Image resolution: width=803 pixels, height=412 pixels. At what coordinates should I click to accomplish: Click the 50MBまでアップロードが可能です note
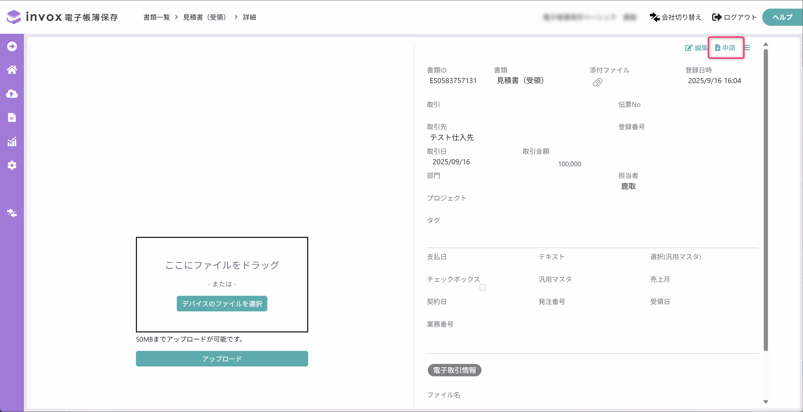click(x=190, y=339)
